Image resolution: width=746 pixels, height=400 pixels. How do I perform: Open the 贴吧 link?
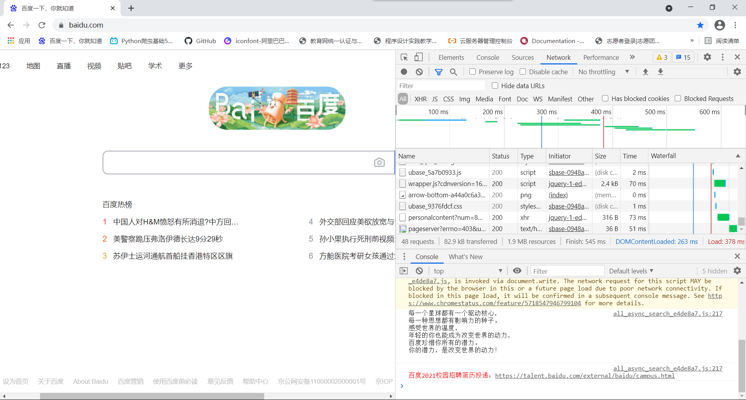point(124,66)
